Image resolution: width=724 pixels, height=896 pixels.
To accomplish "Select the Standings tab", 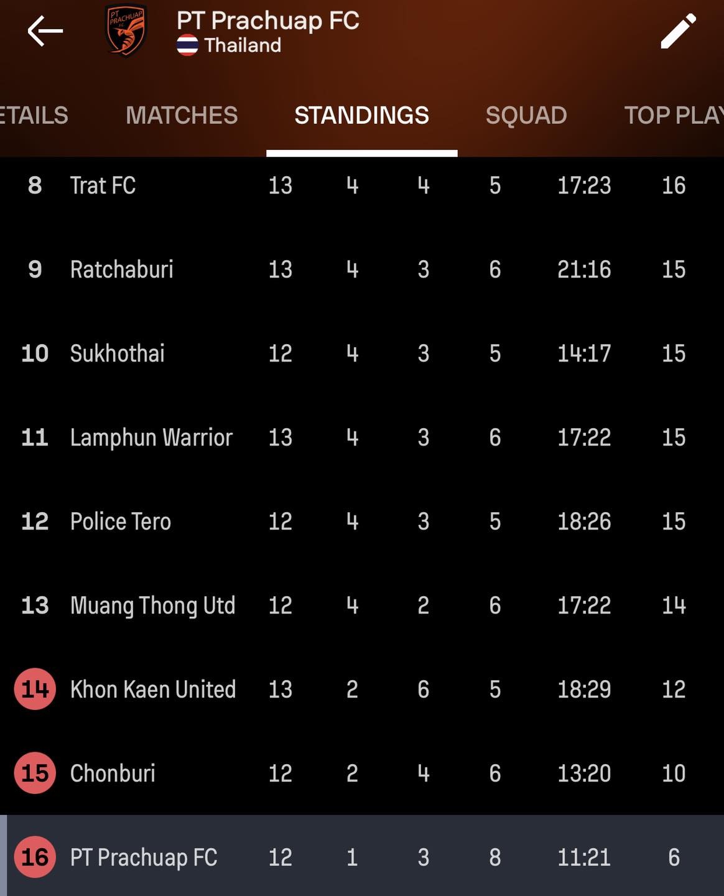I will (x=361, y=115).
